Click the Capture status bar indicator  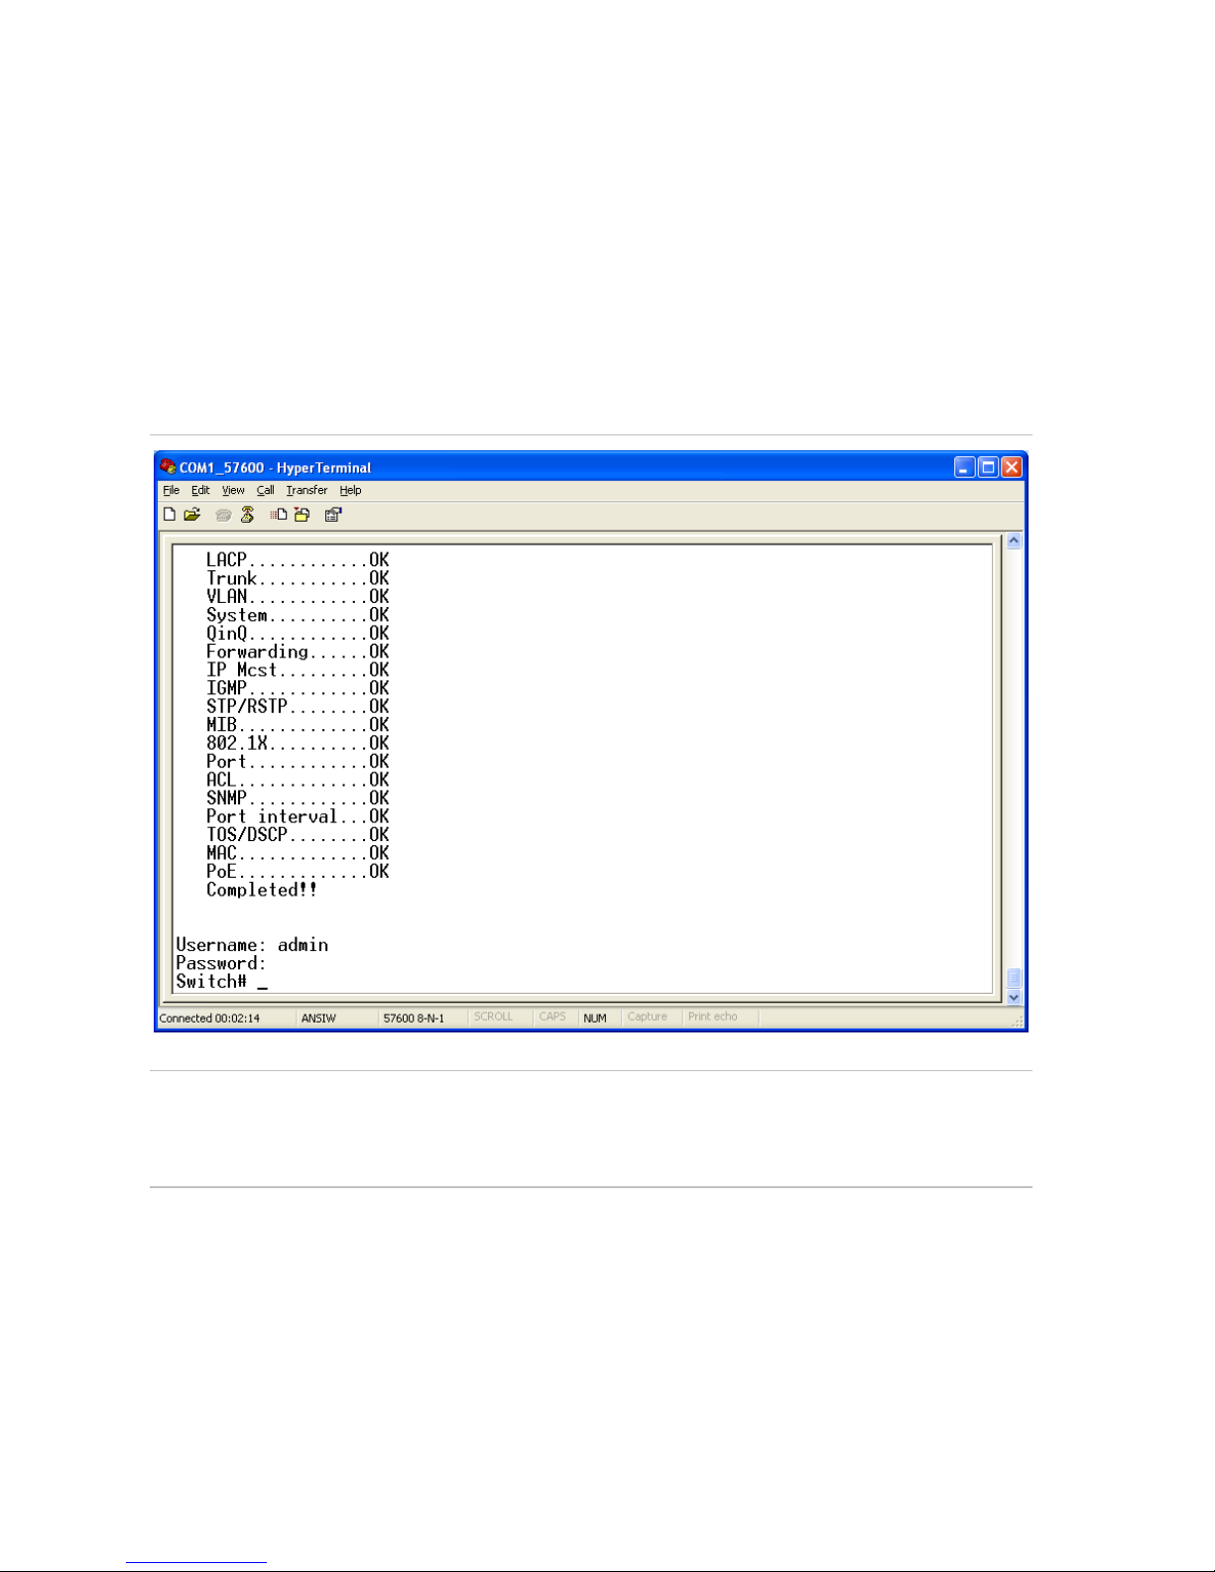point(647,1017)
